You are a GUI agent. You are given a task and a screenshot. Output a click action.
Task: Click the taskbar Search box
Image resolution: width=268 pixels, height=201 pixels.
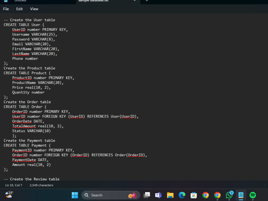click(111, 195)
